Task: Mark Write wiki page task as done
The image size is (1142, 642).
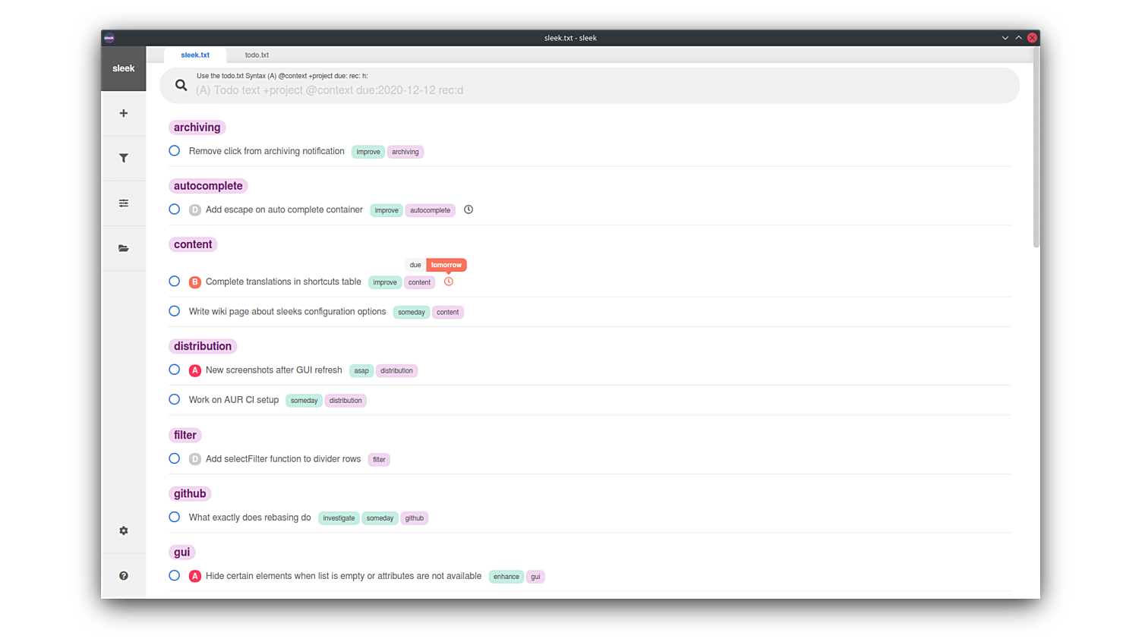Action: pyautogui.click(x=175, y=311)
